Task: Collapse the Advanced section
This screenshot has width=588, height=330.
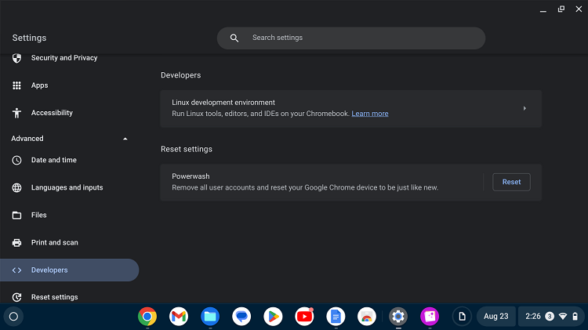Action: [125, 139]
